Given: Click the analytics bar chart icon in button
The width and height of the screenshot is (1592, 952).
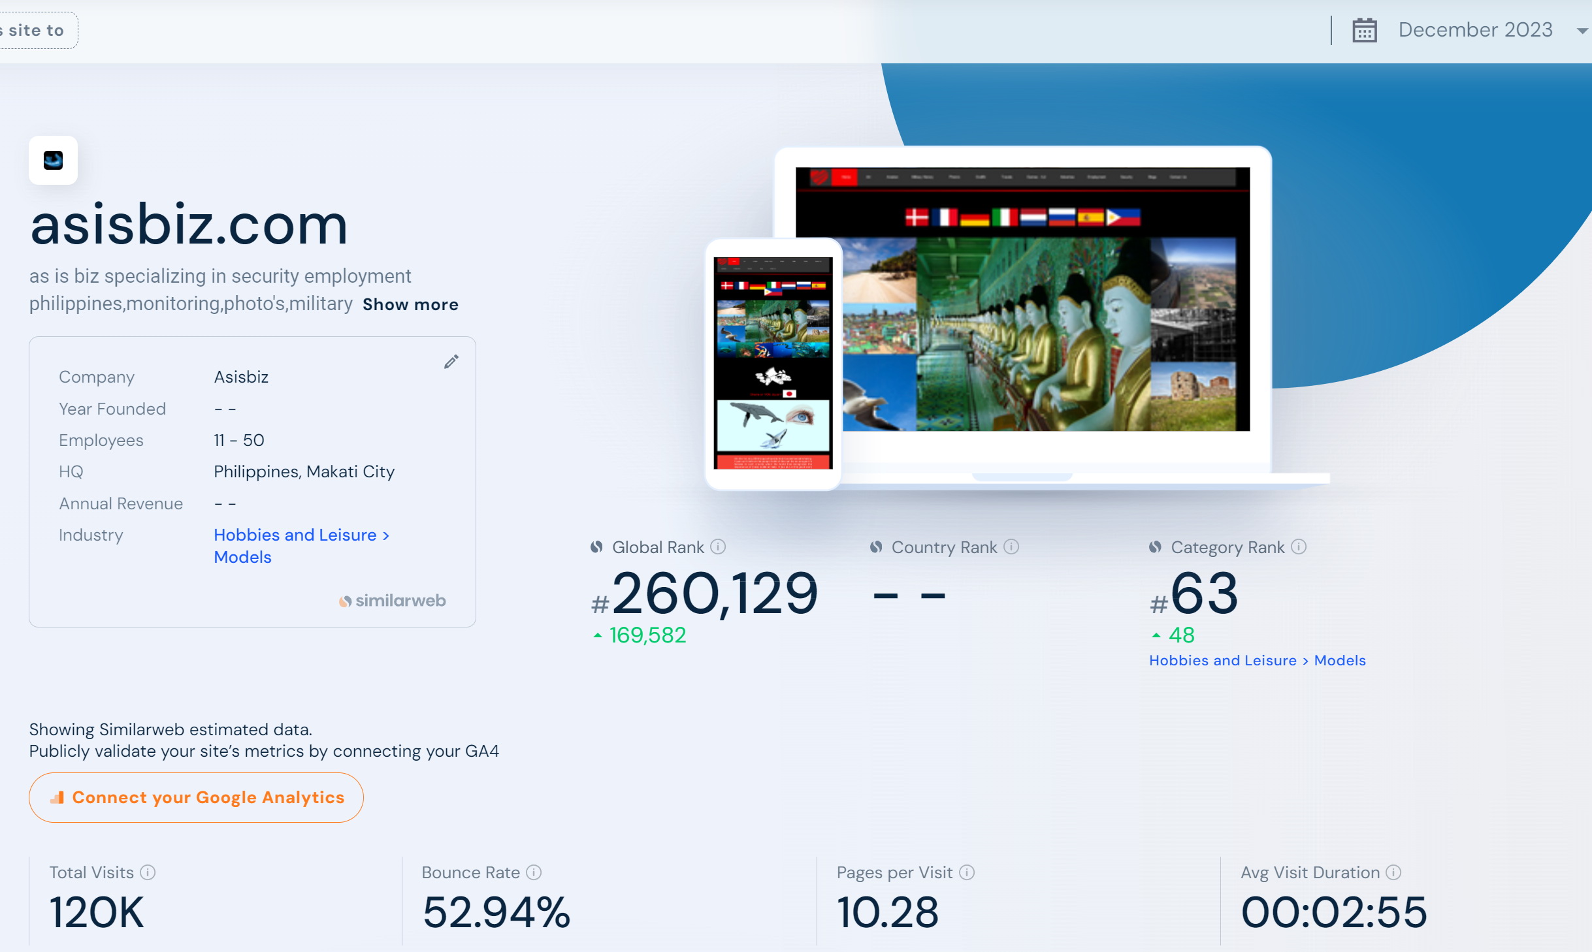Looking at the screenshot, I should pos(57,797).
